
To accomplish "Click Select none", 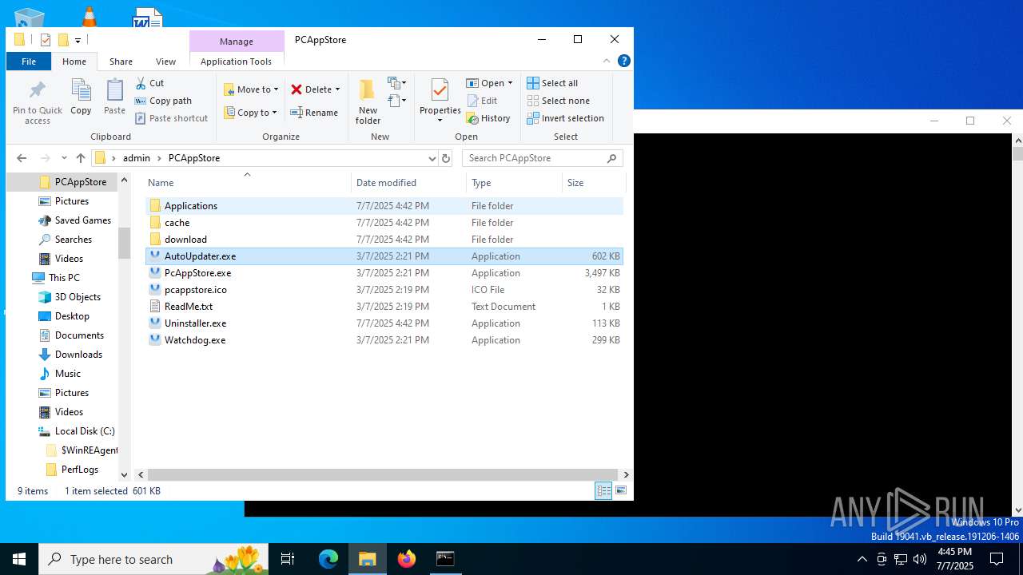I will (x=559, y=101).
